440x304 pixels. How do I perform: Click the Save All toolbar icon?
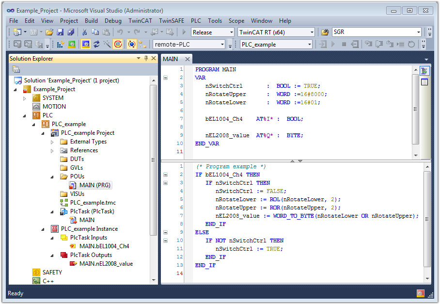pos(70,32)
